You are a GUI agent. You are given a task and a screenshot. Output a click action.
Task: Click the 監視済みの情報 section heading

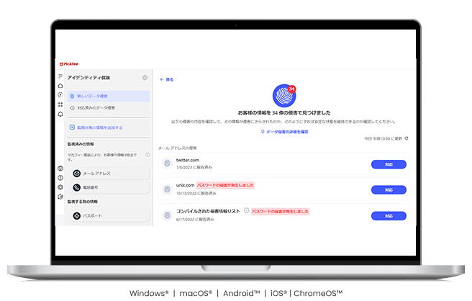[81, 144]
